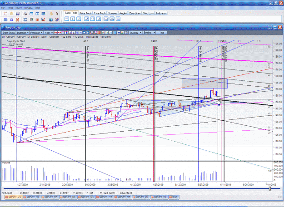Switch to the Time Tools tab
Image resolution: width=284 pixels, height=207 pixels.
coord(100,13)
